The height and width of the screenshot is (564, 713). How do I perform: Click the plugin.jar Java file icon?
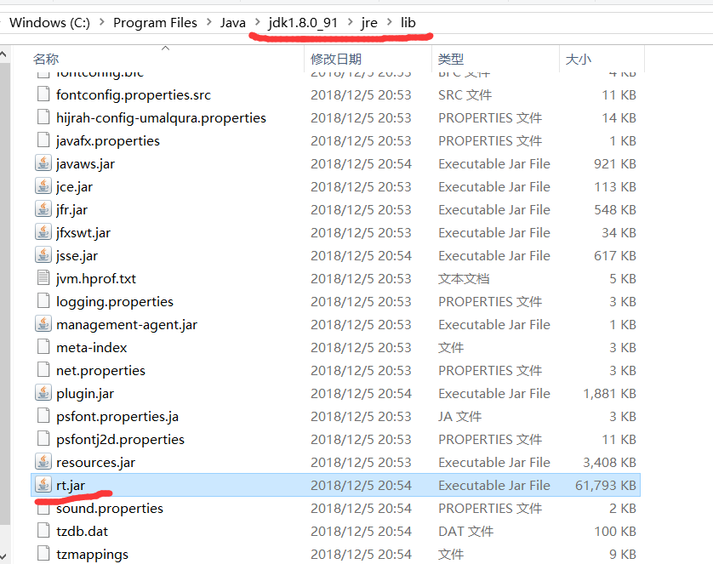[x=43, y=393]
